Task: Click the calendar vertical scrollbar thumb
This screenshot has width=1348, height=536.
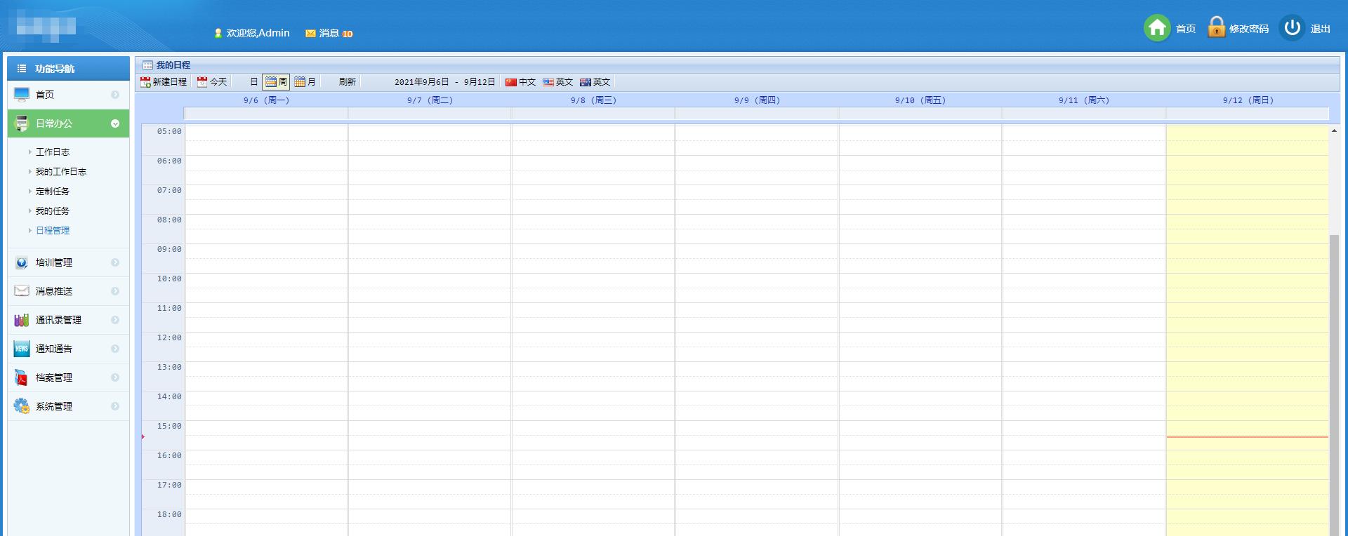Action: pos(1334,379)
